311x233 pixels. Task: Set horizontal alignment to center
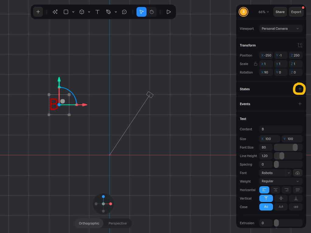pos(275,190)
